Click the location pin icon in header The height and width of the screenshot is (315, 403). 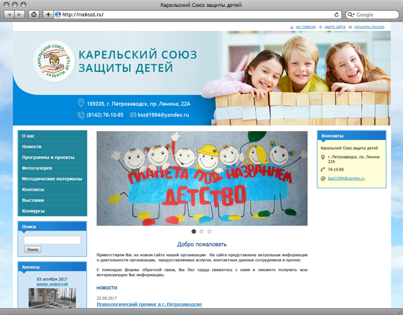point(81,103)
